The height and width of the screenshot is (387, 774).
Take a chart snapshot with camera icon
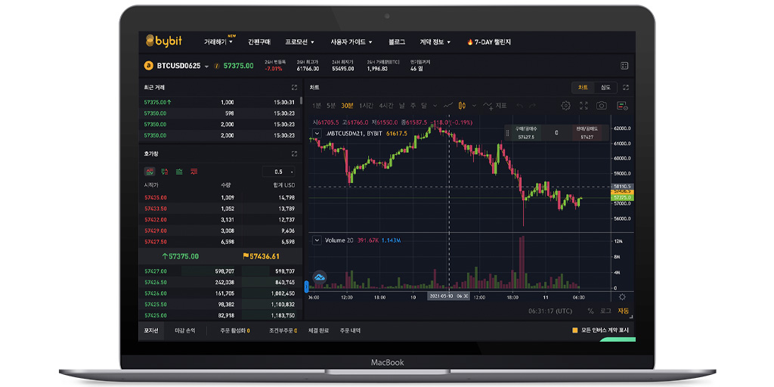pyautogui.click(x=601, y=106)
